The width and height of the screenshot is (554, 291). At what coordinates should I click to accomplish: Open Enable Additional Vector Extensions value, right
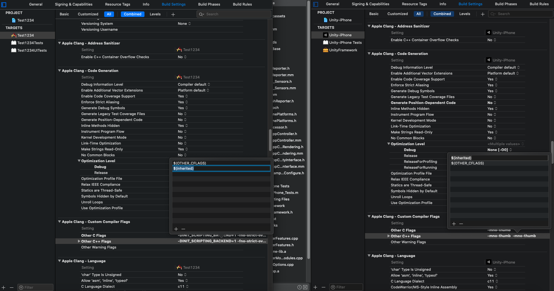(x=503, y=73)
